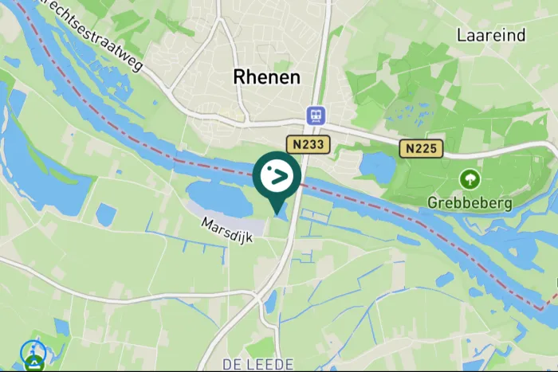Click the Marsdijk street label
This screenshot has width=558, height=372.
click(x=226, y=230)
